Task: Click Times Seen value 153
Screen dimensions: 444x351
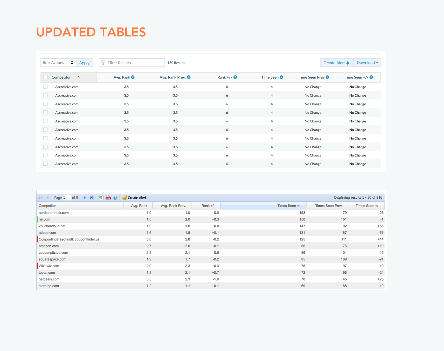Action: click(302, 213)
